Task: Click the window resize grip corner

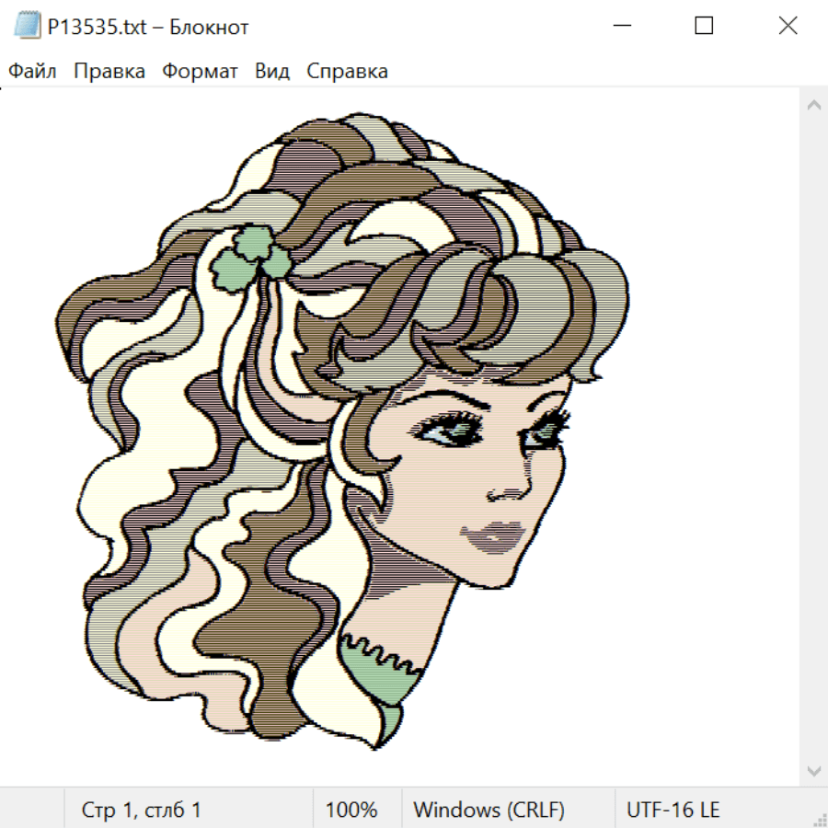Action: click(x=820, y=820)
